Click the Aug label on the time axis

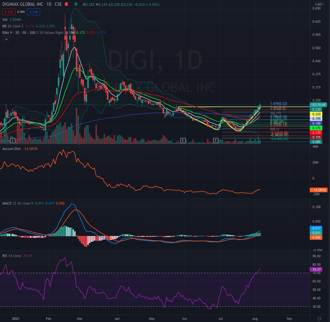click(255, 318)
